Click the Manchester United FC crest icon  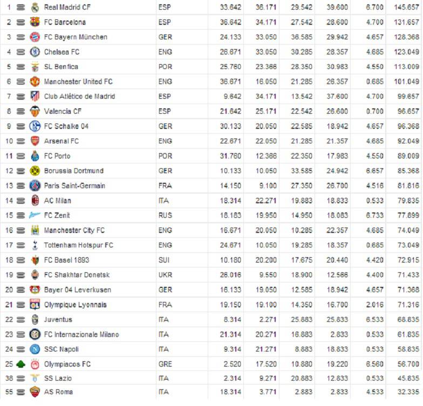(x=35, y=82)
